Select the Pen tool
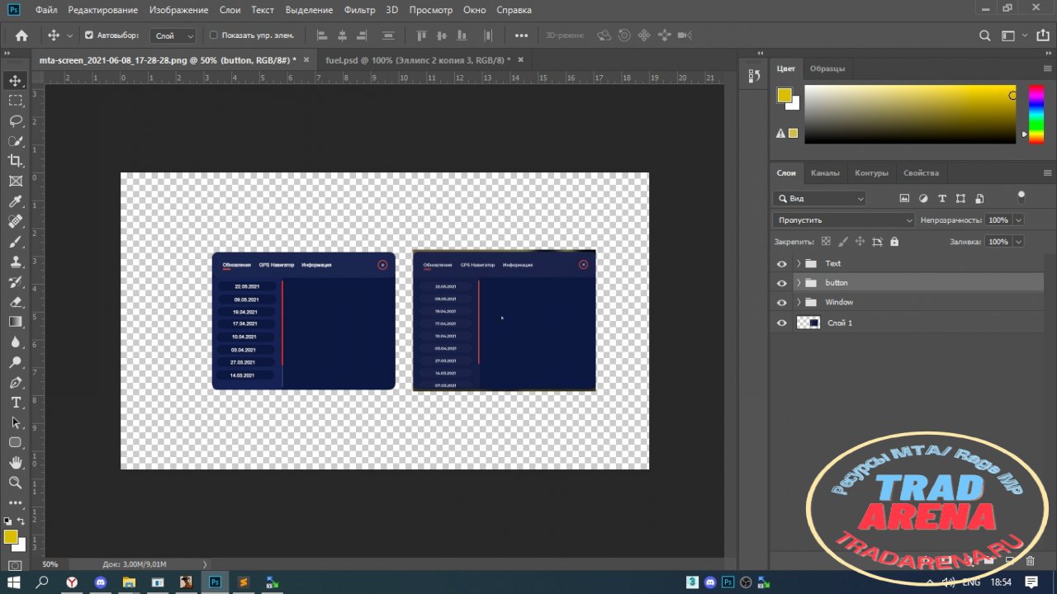 [x=16, y=383]
